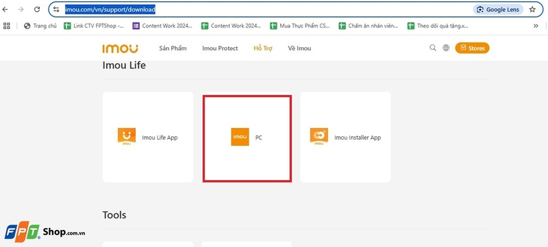The image size is (548, 247).
Task: Click the orange Stores button
Action: [472, 48]
